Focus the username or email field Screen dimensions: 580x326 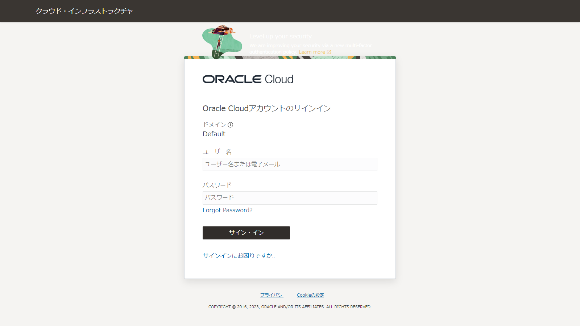click(x=290, y=164)
